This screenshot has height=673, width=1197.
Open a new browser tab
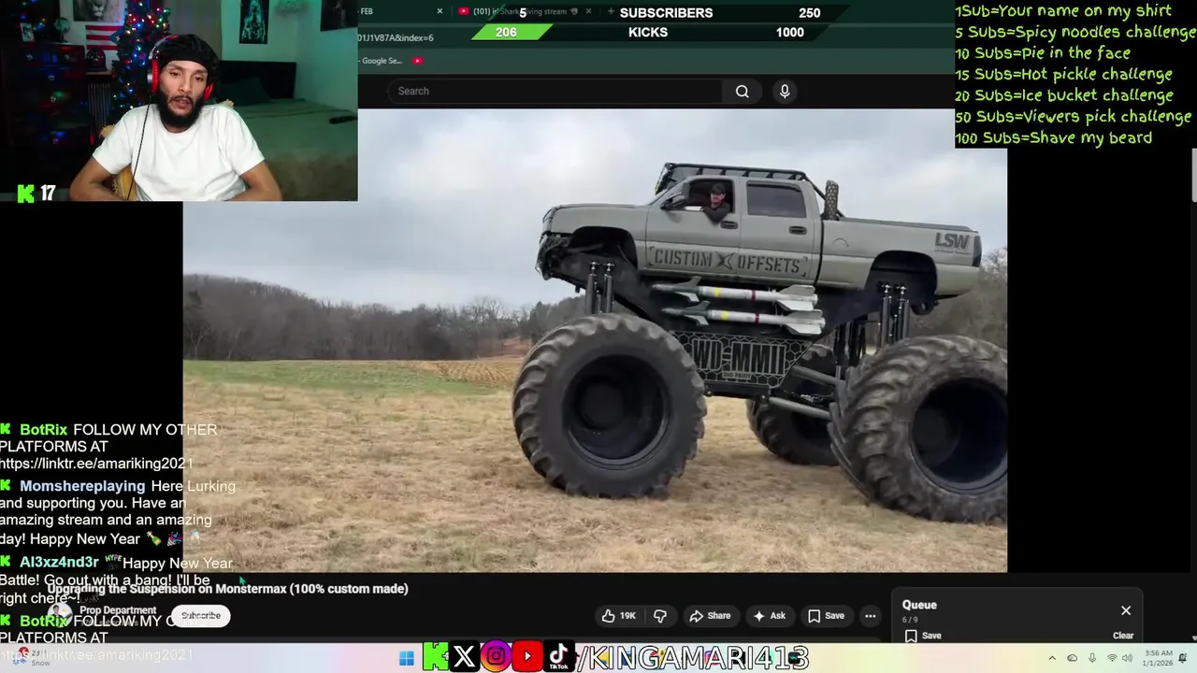pyautogui.click(x=611, y=11)
